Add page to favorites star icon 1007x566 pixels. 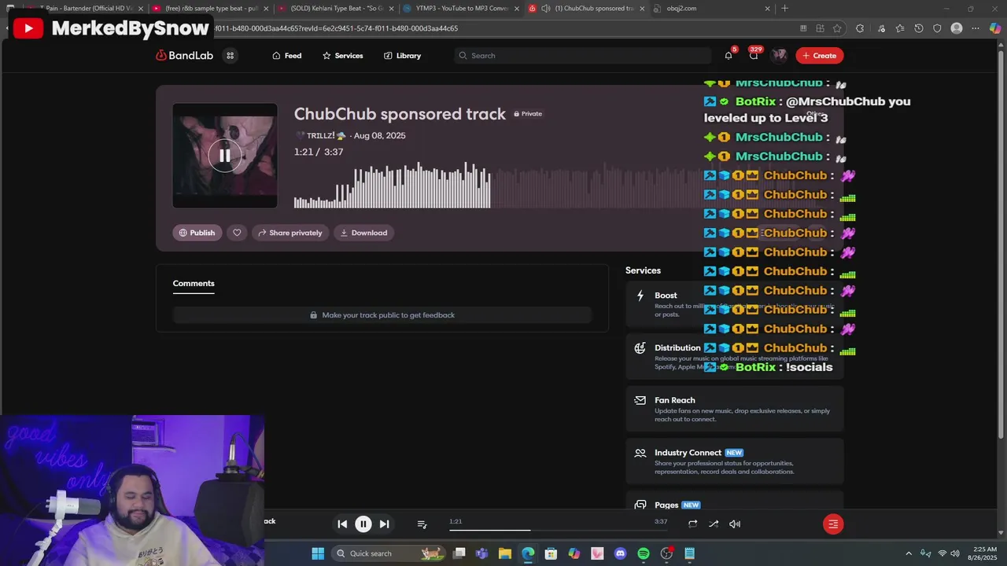click(x=837, y=28)
